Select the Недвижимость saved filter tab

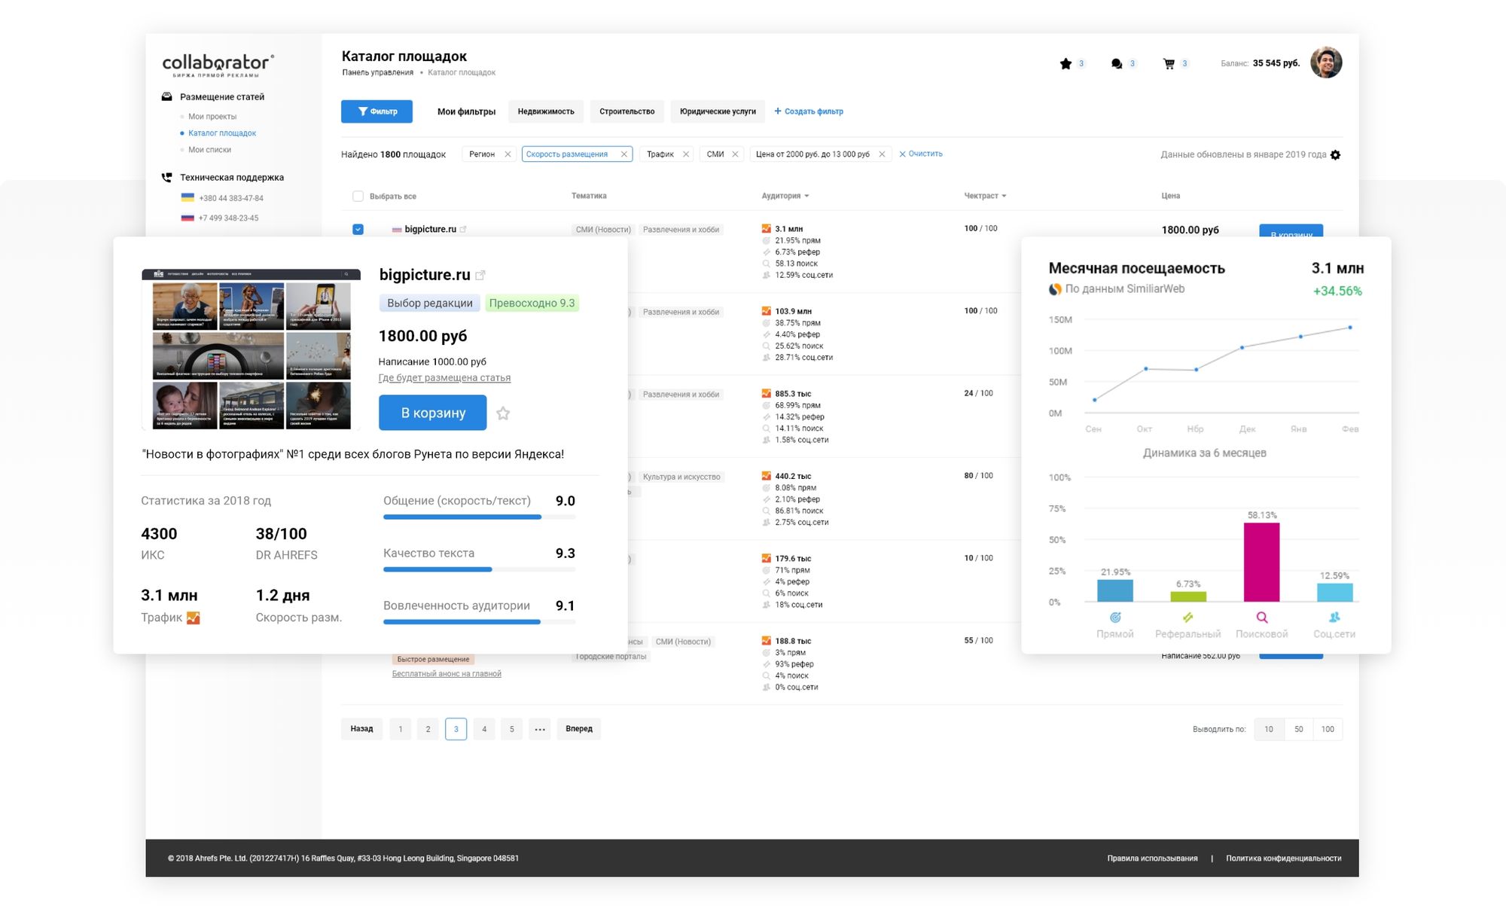point(545,111)
